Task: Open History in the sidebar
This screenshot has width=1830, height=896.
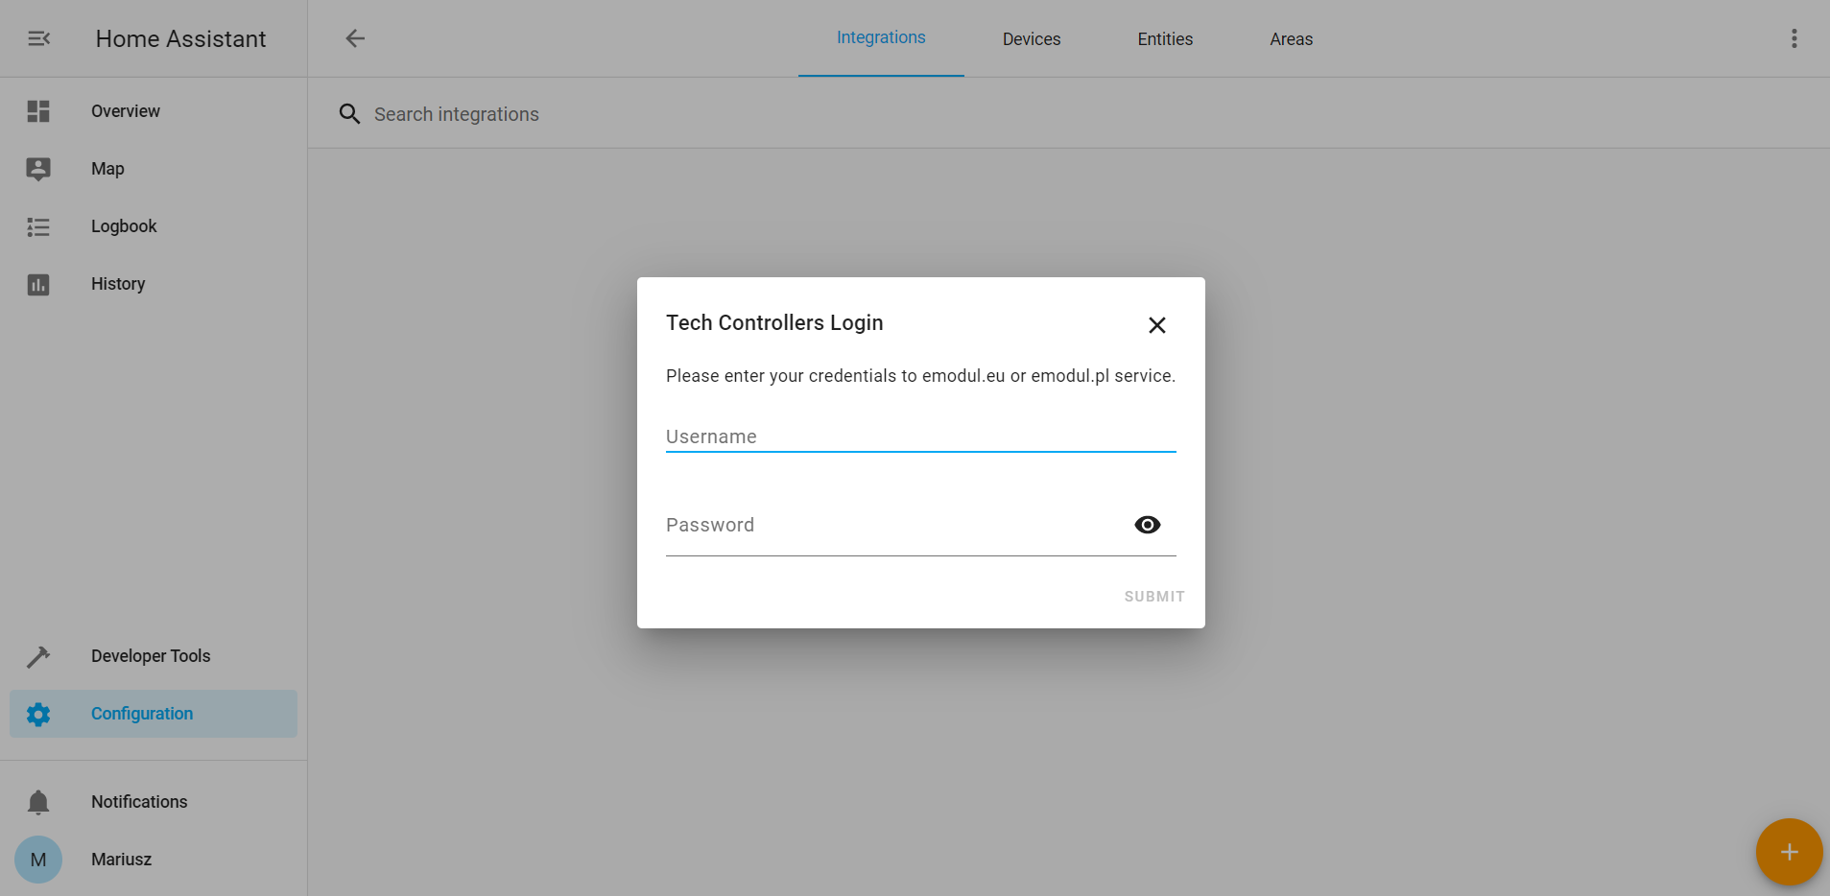Action: 154,284
